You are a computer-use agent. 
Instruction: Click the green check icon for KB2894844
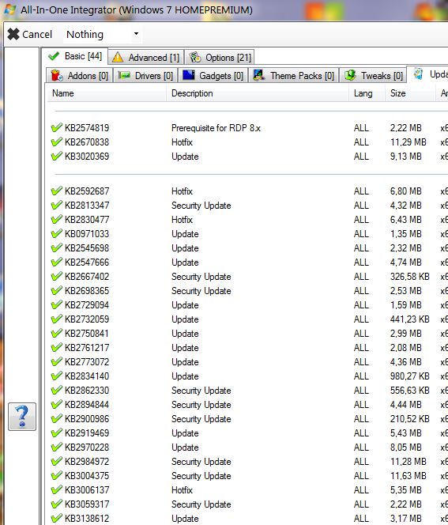pyautogui.click(x=57, y=404)
